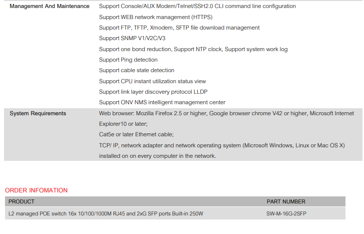Click the TCP/IP network adapter requirement line
The image size is (364, 234).
tap(222, 145)
